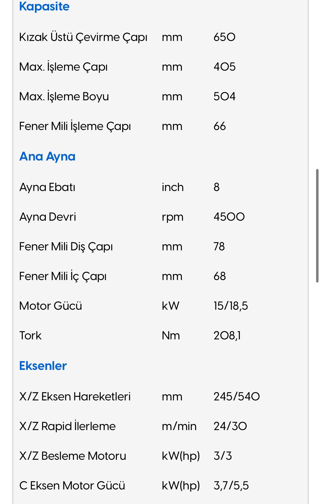Viewport: 321px width, 504px height.
Task: Select the Motor Gücü value 15/18,5
Action: [x=231, y=306]
